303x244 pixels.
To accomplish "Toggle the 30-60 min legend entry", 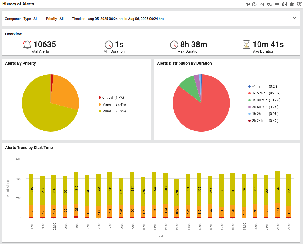I will pos(259,107).
